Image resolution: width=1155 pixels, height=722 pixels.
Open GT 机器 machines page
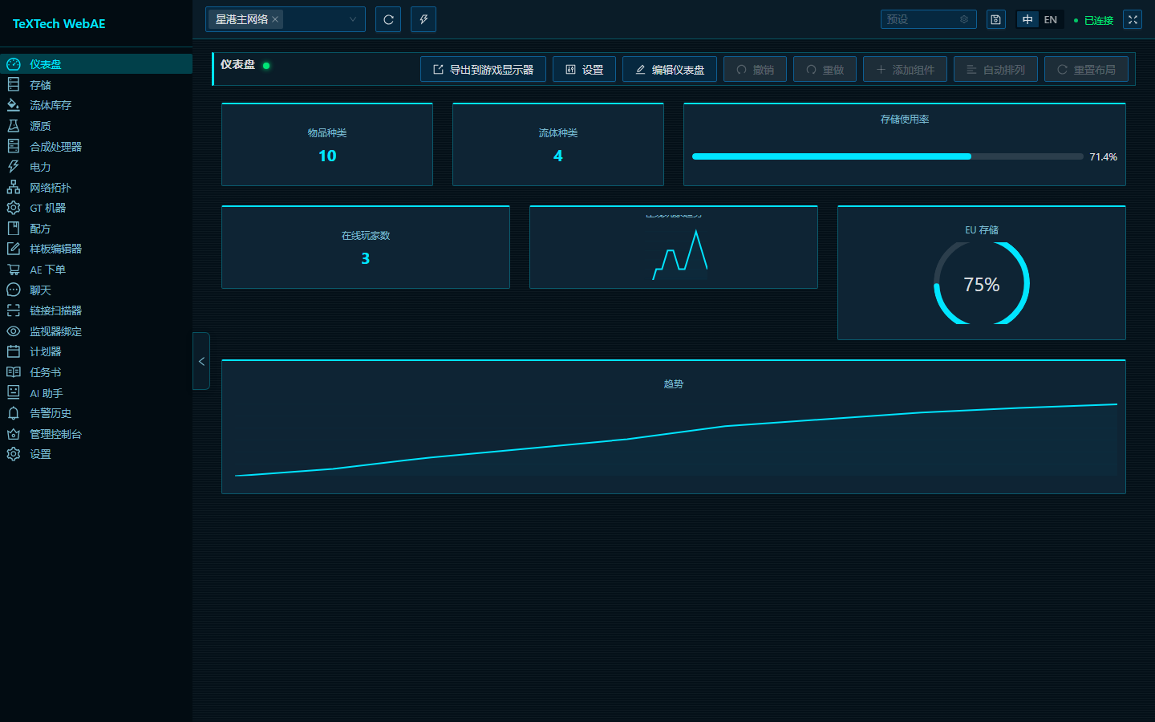[x=96, y=208]
